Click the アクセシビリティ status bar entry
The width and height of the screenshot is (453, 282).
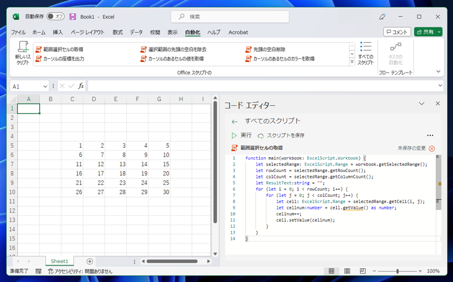coord(80,271)
